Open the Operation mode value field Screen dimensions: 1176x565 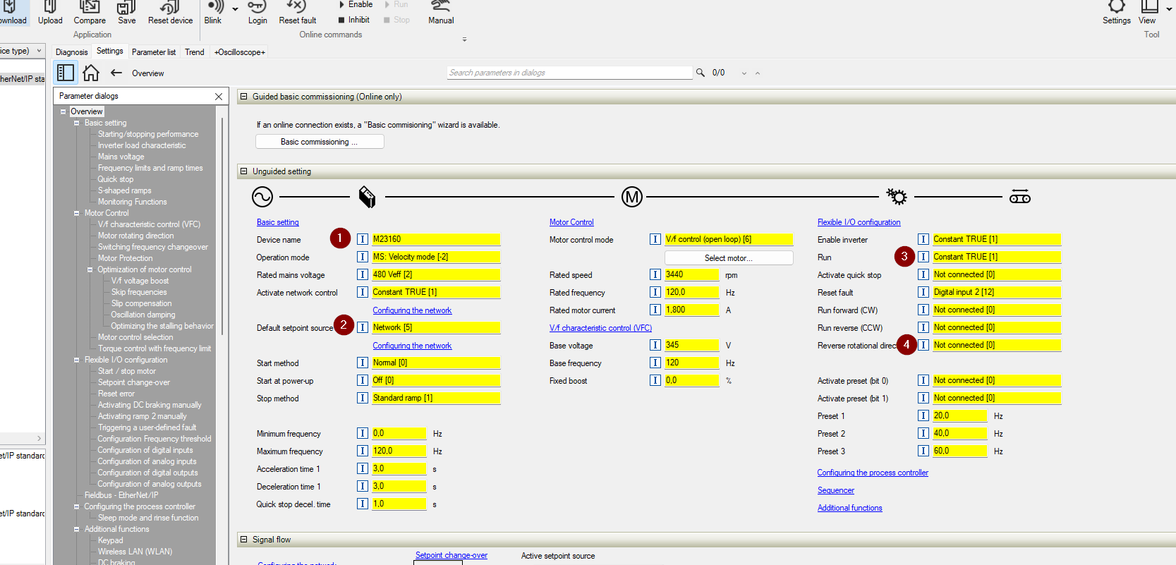pyautogui.click(x=436, y=257)
